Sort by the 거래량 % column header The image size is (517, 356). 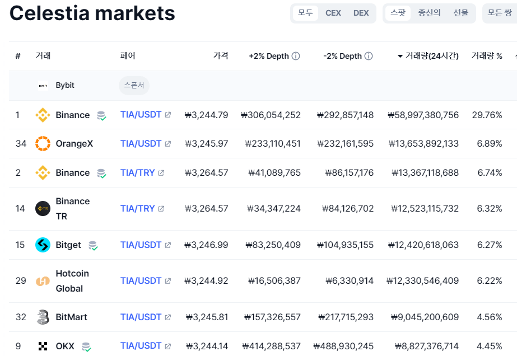[487, 56]
